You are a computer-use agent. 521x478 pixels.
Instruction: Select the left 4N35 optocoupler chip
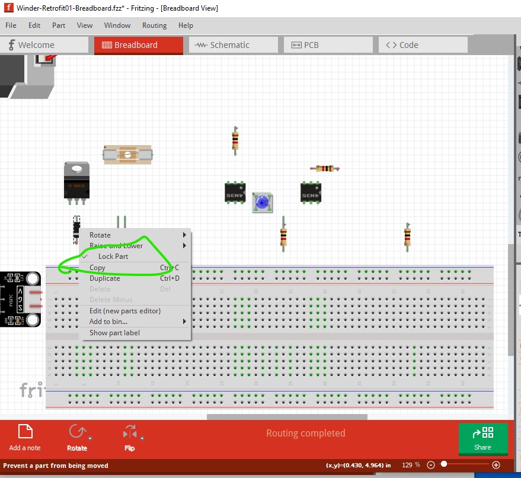(235, 193)
